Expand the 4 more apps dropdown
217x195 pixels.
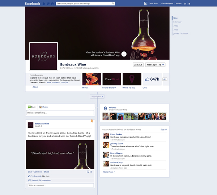click(x=165, y=79)
